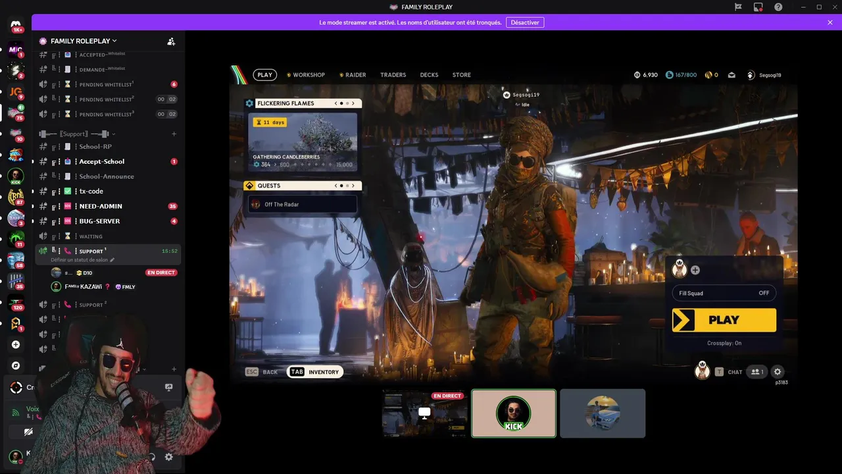
Task: Click the Add a Server plus icon
Action: click(16, 344)
